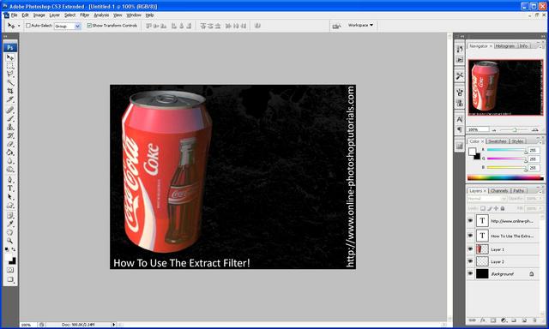
Task: Click the Navigator zoom out button
Action: coord(494,129)
